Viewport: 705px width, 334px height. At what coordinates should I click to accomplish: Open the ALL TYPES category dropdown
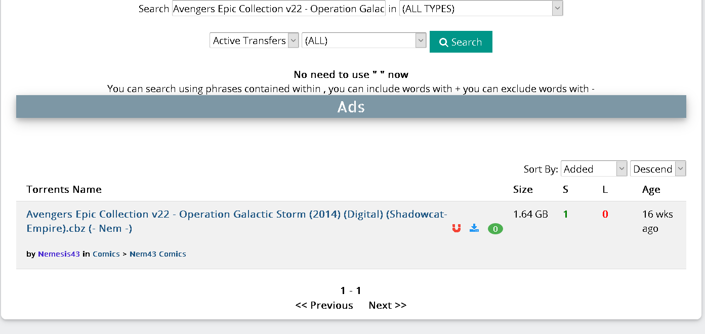[481, 9]
